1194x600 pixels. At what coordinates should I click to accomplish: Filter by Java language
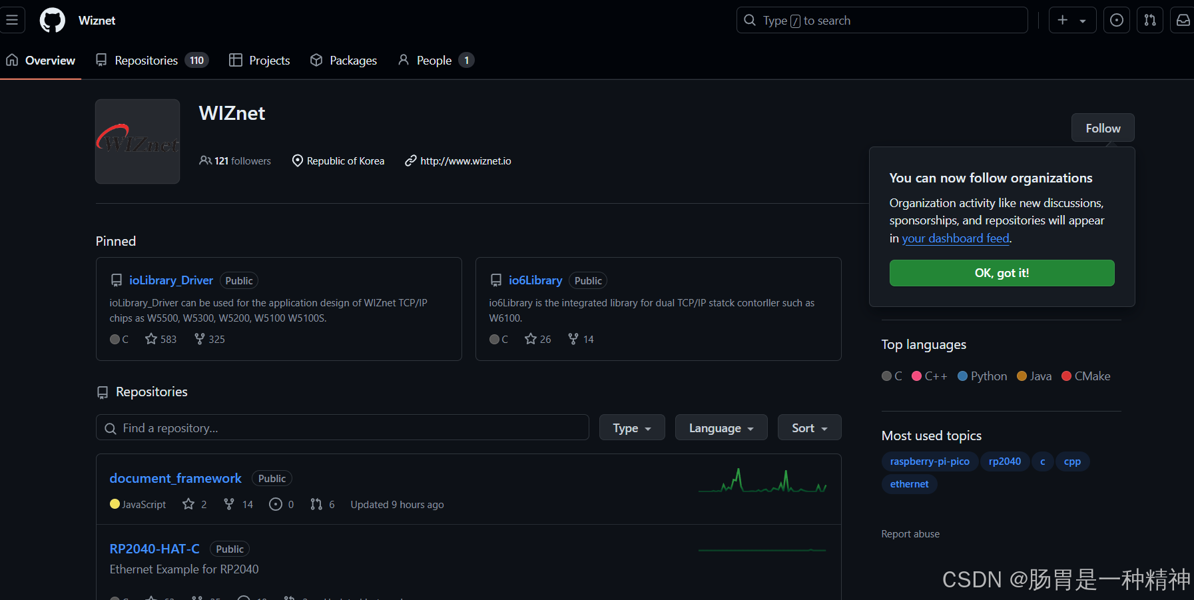pyautogui.click(x=1034, y=376)
